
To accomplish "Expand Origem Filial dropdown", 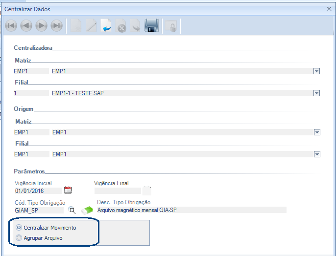I will click(x=317, y=154).
